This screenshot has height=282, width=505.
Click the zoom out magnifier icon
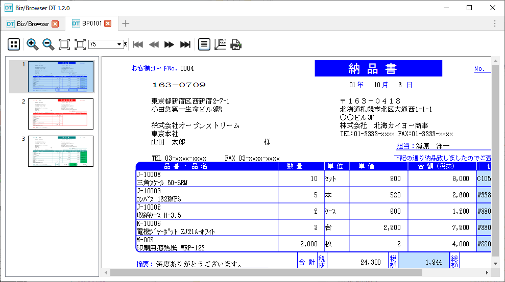click(x=49, y=44)
